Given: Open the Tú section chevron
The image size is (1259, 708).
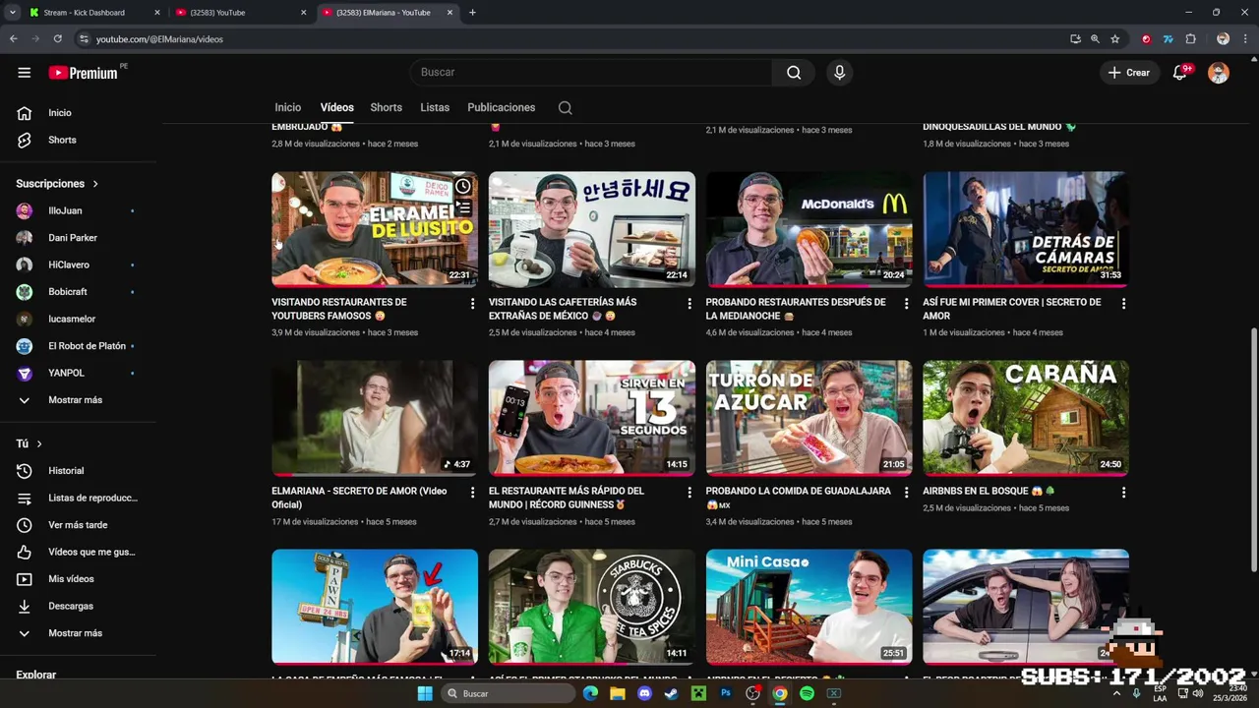Looking at the screenshot, I should click(39, 444).
